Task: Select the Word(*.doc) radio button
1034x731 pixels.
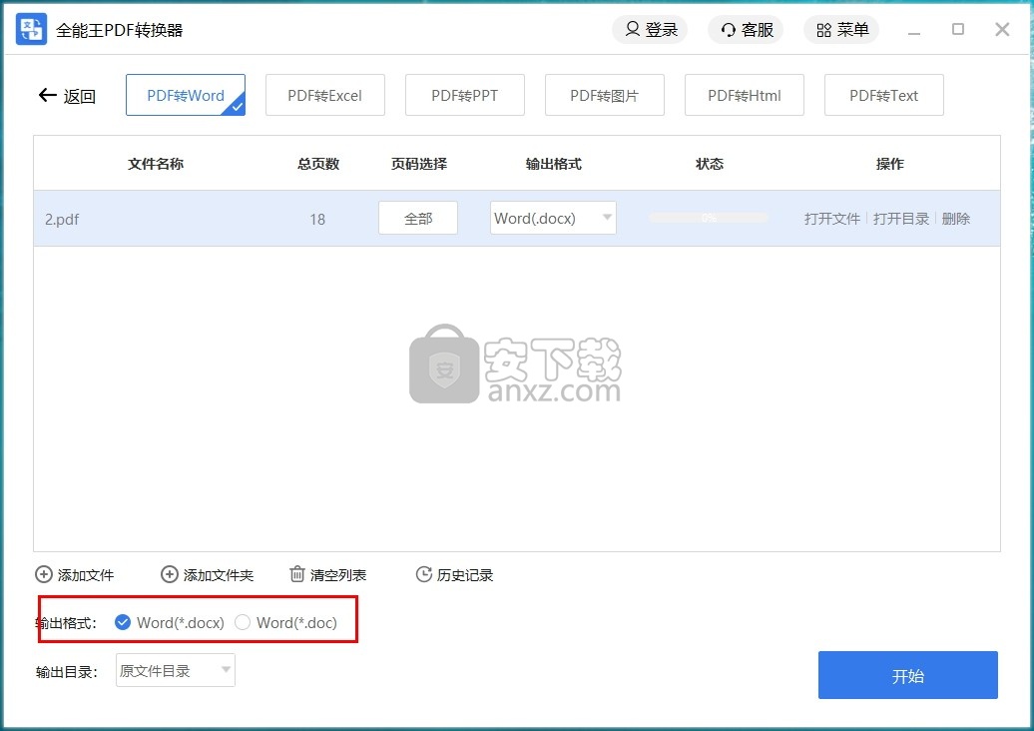Action: tap(243, 622)
